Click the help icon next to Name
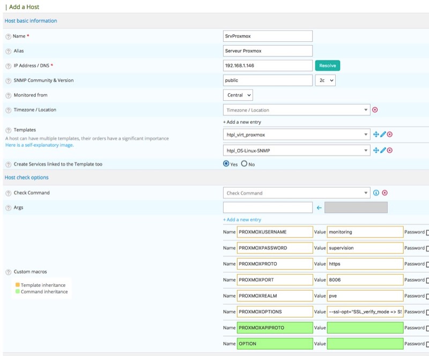The width and height of the screenshot is (429, 356). click(8, 36)
